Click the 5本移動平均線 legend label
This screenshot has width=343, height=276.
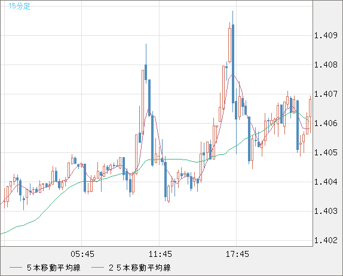click(54, 268)
